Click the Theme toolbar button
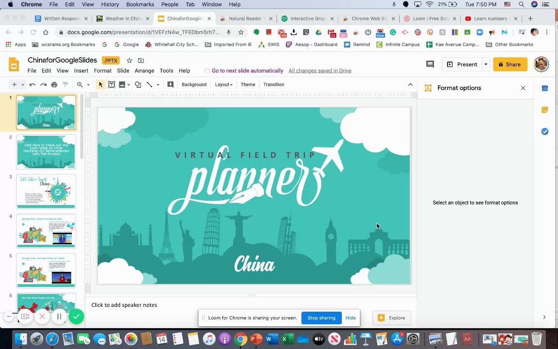The height and width of the screenshot is (349, 558). tap(248, 84)
